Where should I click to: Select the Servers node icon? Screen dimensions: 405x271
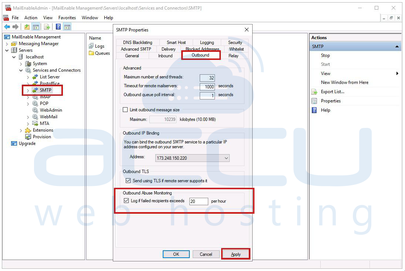click(14, 50)
